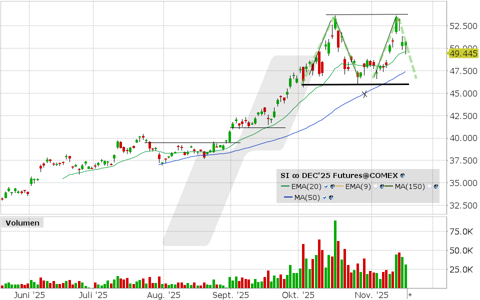Select the highlighted 49.445 price tag
The image size is (480, 300).
pos(462,53)
